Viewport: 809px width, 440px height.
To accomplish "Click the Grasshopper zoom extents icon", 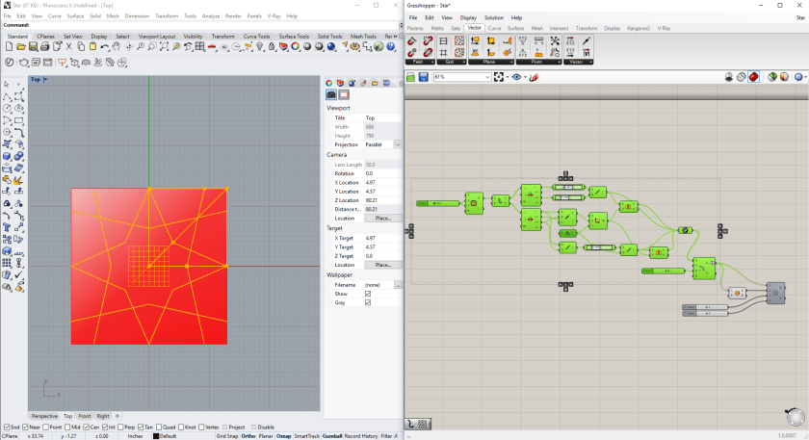I will click(x=500, y=77).
